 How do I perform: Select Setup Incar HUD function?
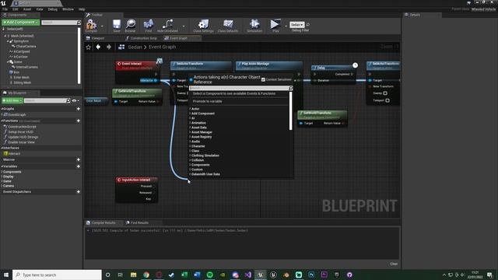20,132
